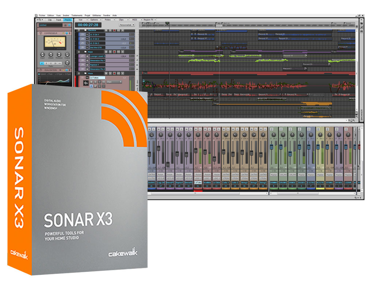Click the Compressor module icon in ProChannel
Image resolution: width=374 pixels, height=281 pixels.
tap(41, 33)
